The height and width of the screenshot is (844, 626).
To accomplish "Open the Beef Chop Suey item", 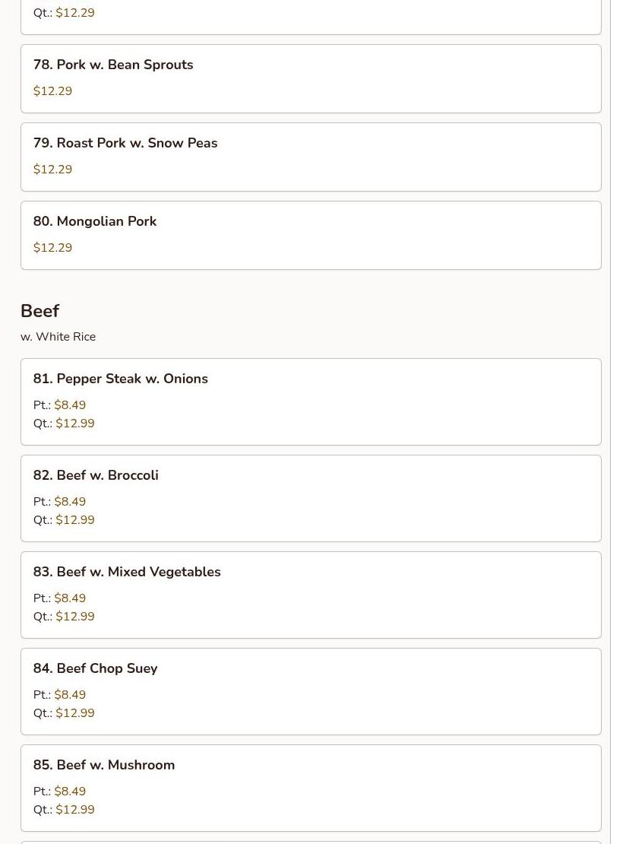I will (x=95, y=668).
